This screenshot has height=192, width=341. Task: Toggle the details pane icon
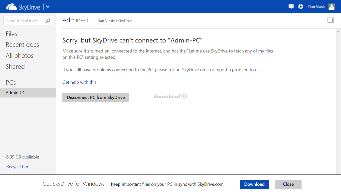(x=331, y=20)
